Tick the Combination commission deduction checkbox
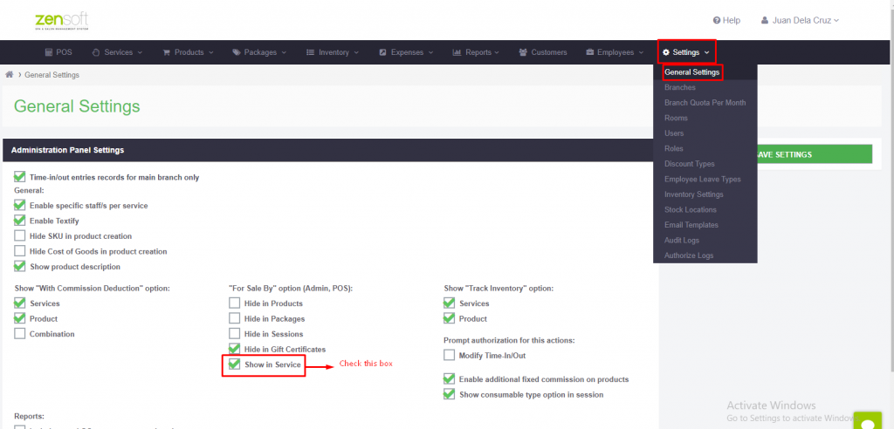The image size is (894, 429). (20, 334)
